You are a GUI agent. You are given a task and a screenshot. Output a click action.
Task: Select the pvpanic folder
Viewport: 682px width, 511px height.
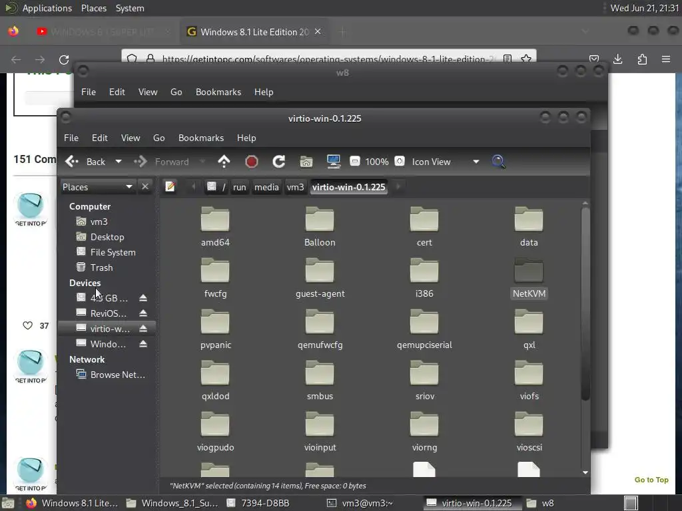point(215,329)
